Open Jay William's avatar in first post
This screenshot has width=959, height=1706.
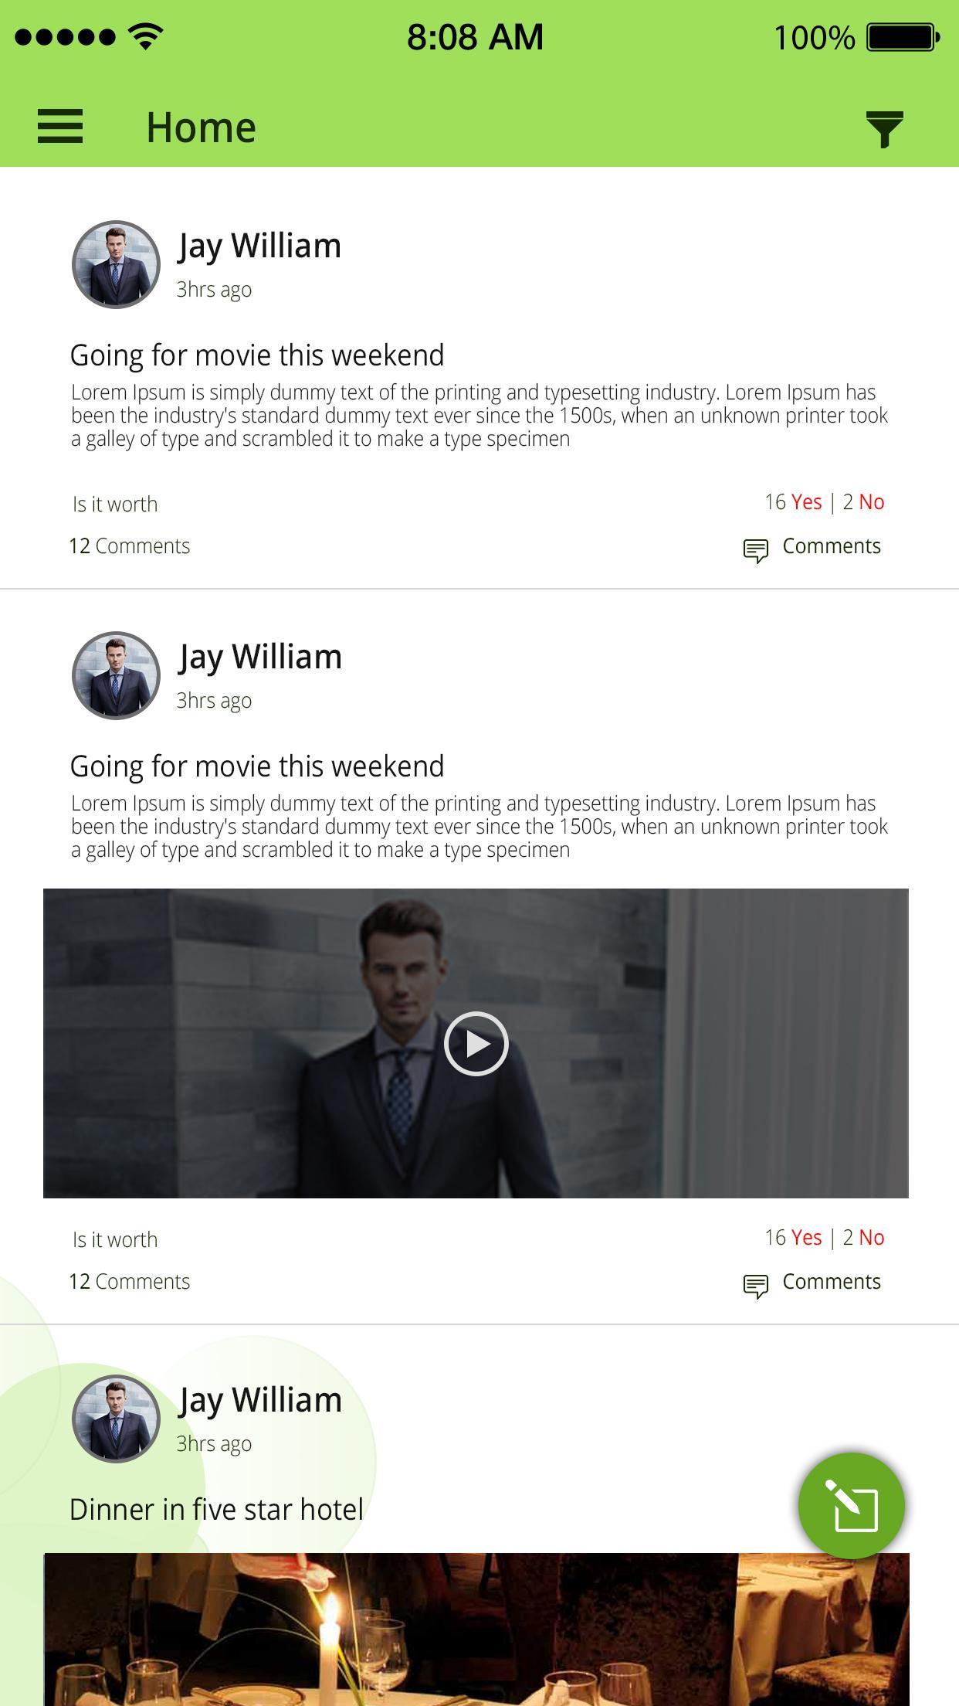coord(116,264)
